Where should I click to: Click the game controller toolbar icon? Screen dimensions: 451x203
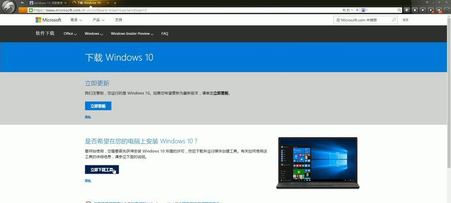point(439,10)
